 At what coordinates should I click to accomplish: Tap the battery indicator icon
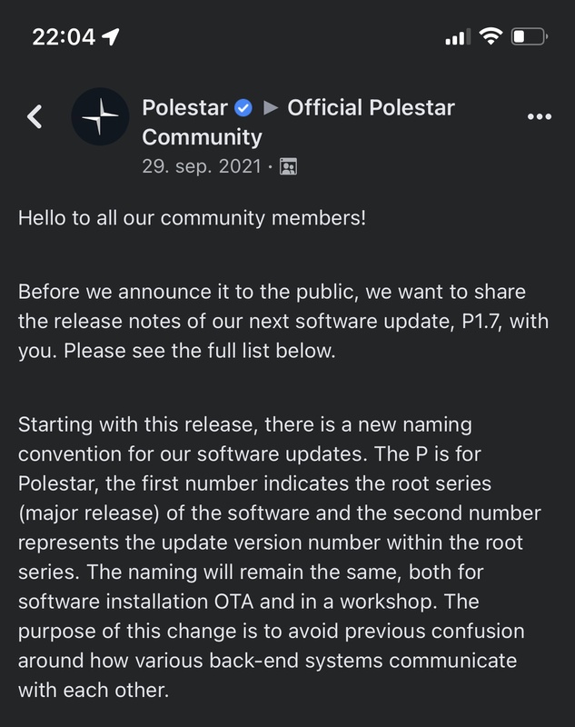tap(529, 37)
